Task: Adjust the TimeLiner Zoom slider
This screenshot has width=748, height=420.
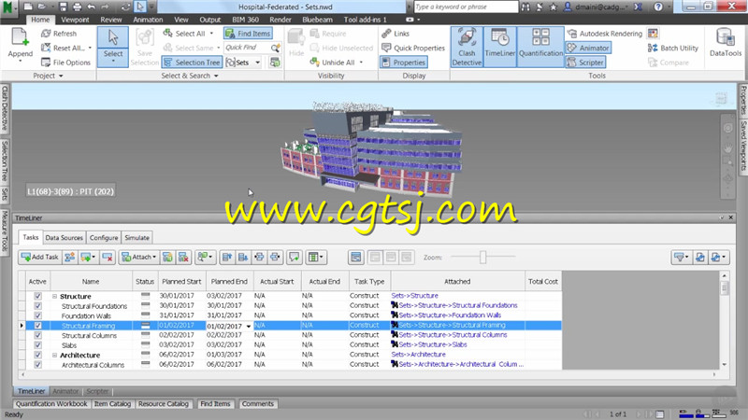Action: coord(482,258)
